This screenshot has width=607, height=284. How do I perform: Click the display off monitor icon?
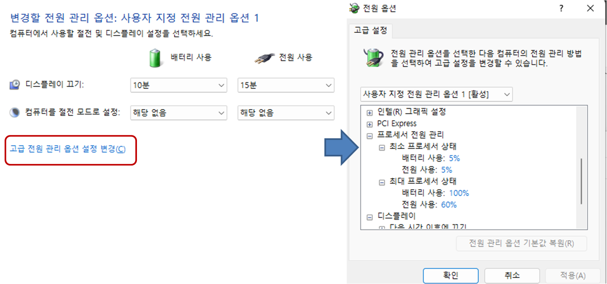pos(14,85)
